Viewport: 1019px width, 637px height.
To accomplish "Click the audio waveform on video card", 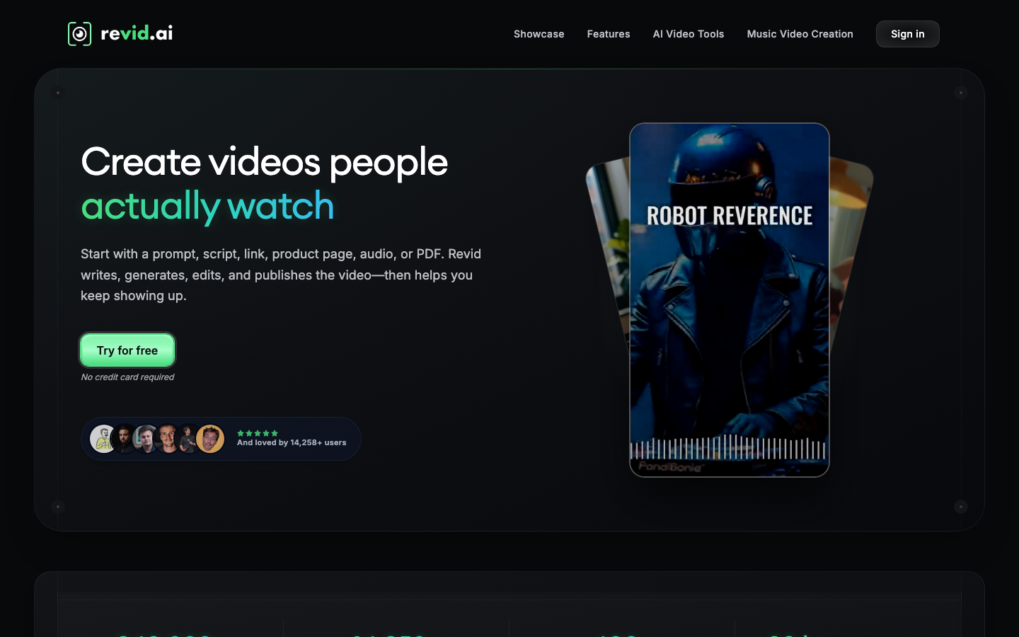I will point(728,448).
